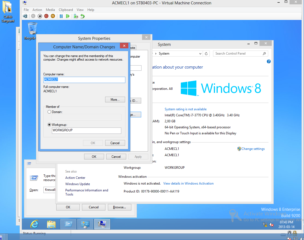Select the Workgroup radio button
This screenshot has height=240, width=304.
click(x=49, y=125)
